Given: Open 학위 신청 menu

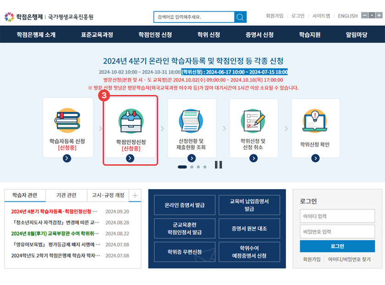Looking at the screenshot, I should tap(209, 35).
